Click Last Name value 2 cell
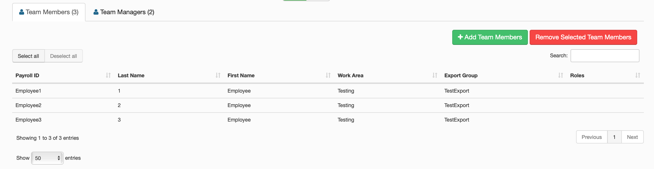654x169 pixels. [119, 105]
